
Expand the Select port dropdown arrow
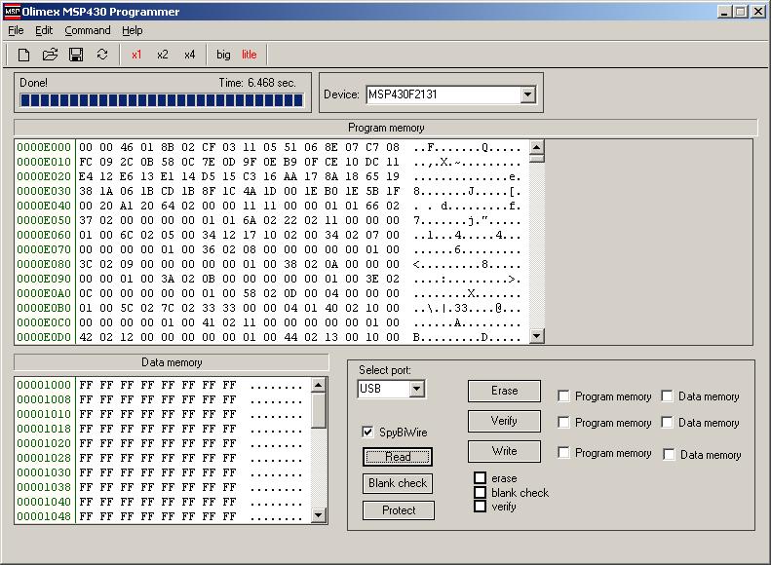coord(416,389)
